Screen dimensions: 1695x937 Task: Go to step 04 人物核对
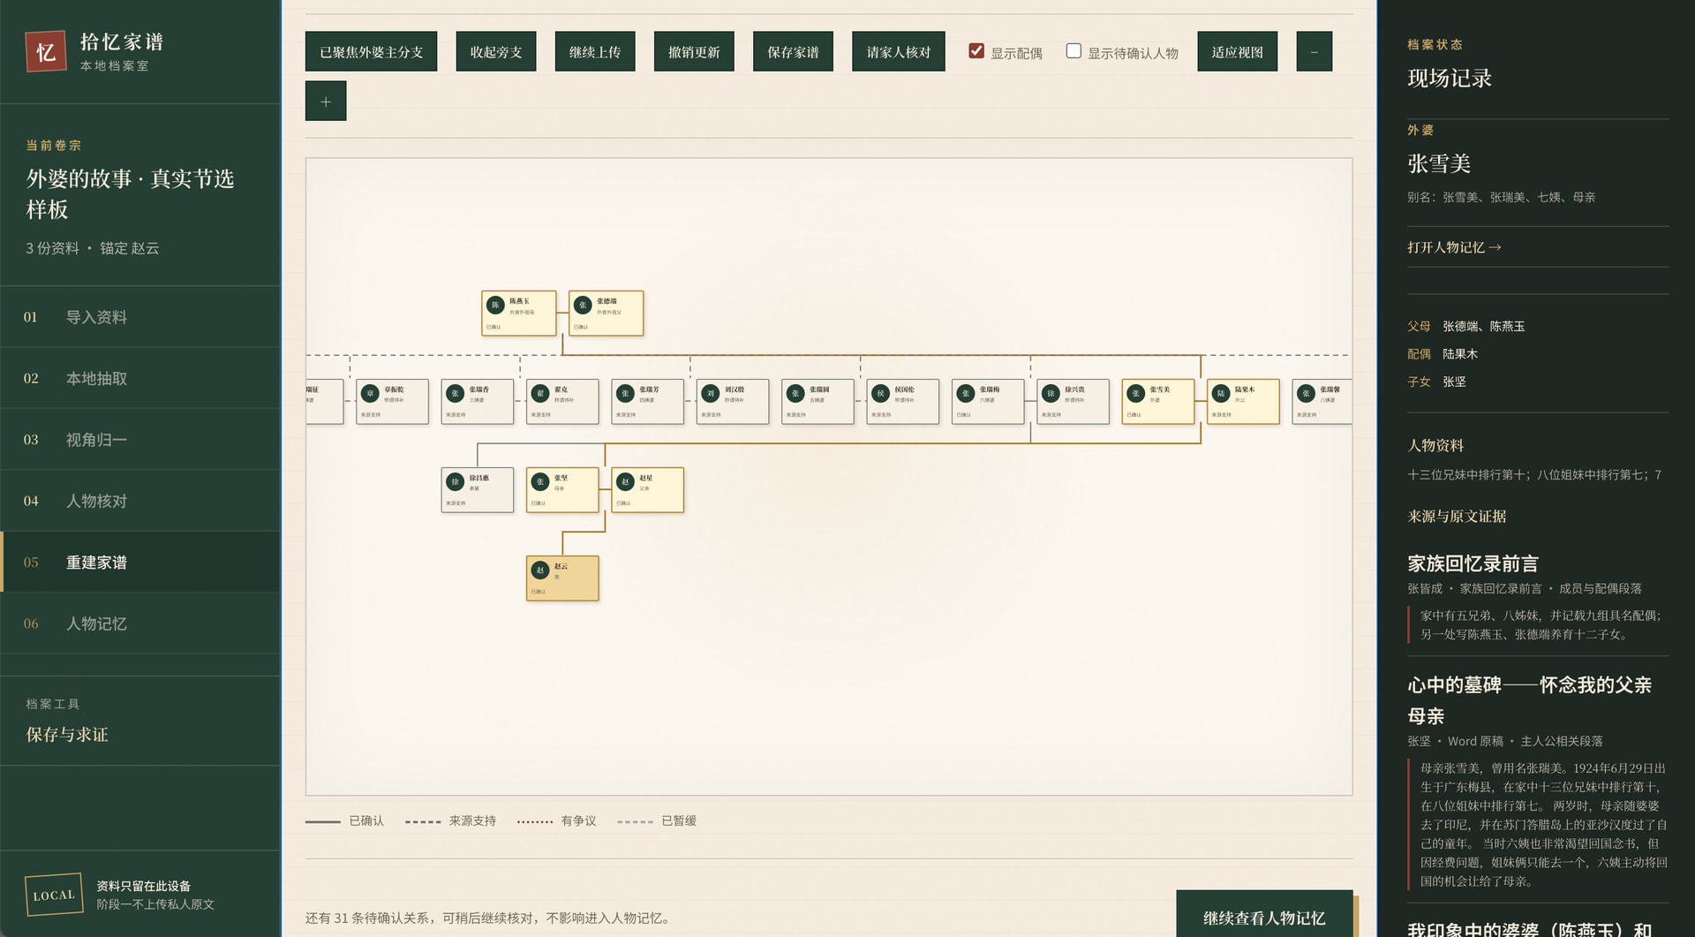(x=140, y=501)
